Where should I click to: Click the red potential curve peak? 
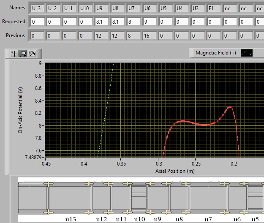tap(230, 107)
